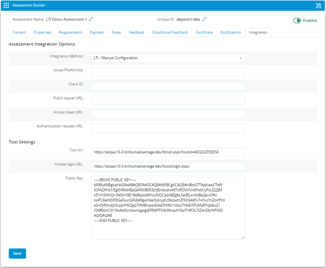Click the Access token URL field

click(x=168, y=114)
